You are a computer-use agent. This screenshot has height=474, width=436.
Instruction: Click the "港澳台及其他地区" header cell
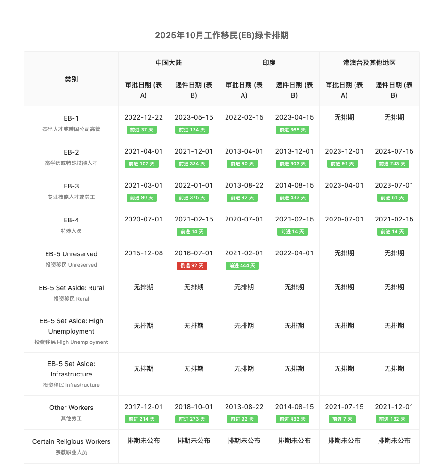(x=369, y=63)
